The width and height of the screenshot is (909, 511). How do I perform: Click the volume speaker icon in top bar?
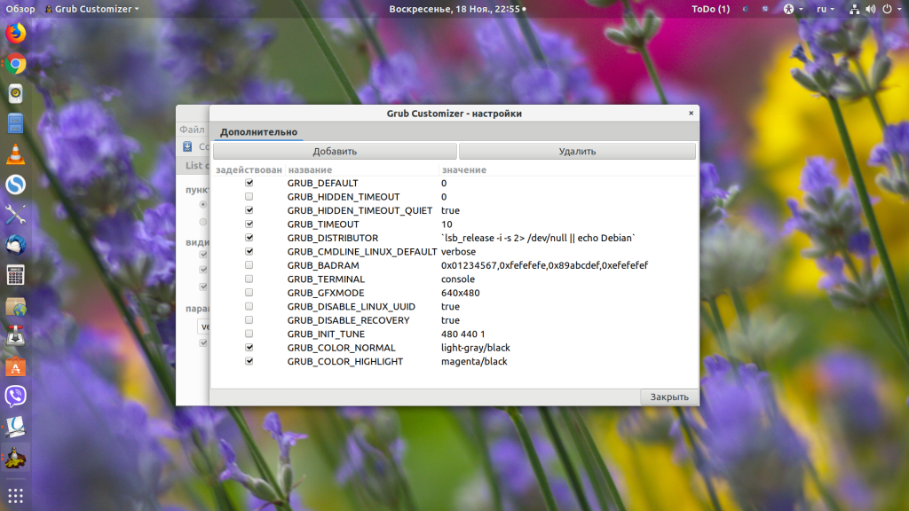point(871,9)
